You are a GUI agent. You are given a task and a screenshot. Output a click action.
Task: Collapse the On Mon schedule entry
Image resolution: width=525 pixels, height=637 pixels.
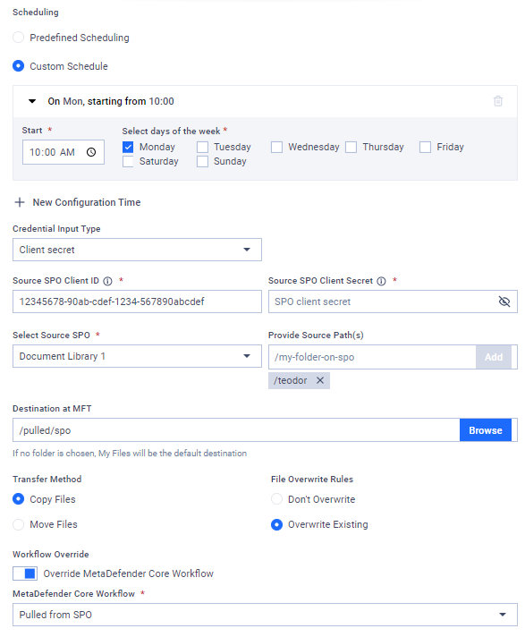(32, 101)
